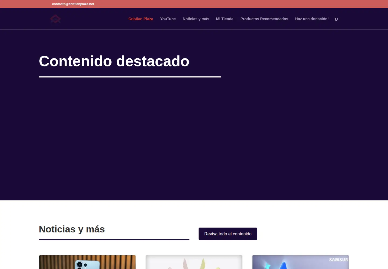
Task: Click the contacto@cristianplaza.net email link
Action: [x=73, y=4]
